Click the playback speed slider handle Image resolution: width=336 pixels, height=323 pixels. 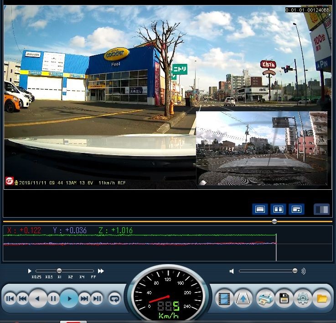(59, 271)
